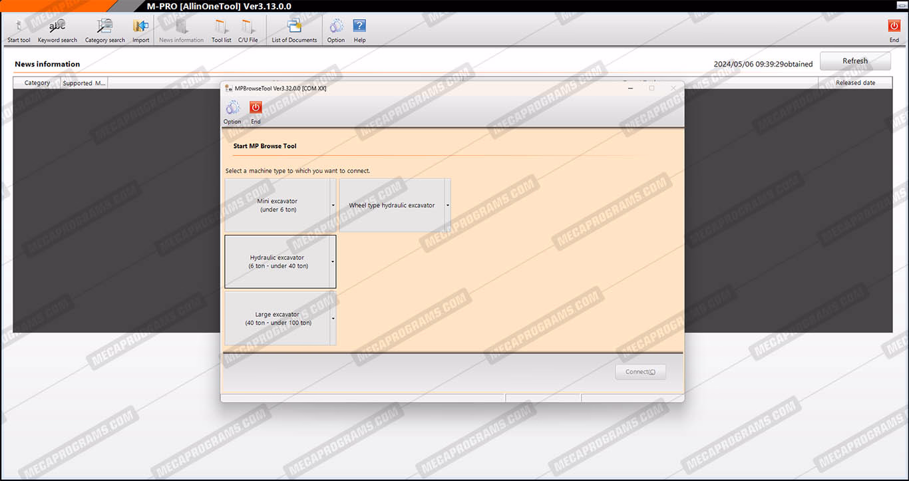Image resolution: width=909 pixels, height=481 pixels.
Task: Expand Large excavator dropdown arrow
Action: pos(333,319)
